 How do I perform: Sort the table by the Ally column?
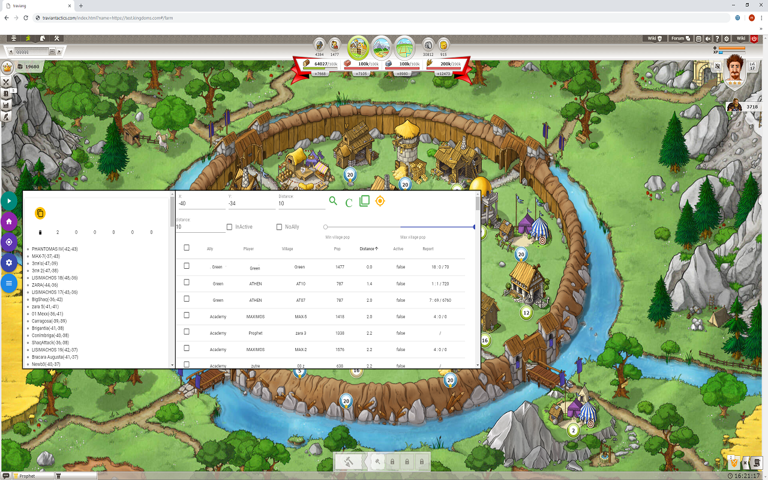[x=210, y=248]
